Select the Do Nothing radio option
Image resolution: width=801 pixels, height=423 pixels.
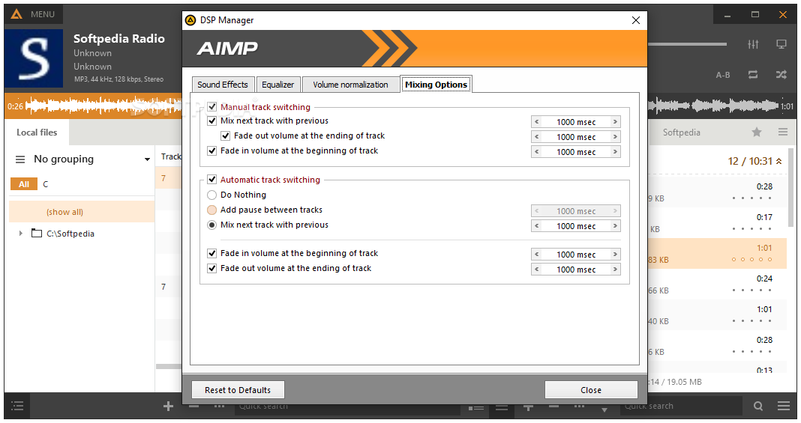(212, 195)
